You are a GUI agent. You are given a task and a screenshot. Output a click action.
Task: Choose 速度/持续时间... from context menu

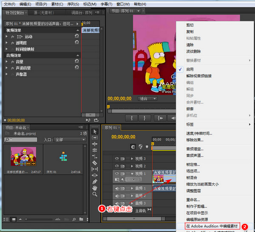pyautogui.click(x=199, y=133)
